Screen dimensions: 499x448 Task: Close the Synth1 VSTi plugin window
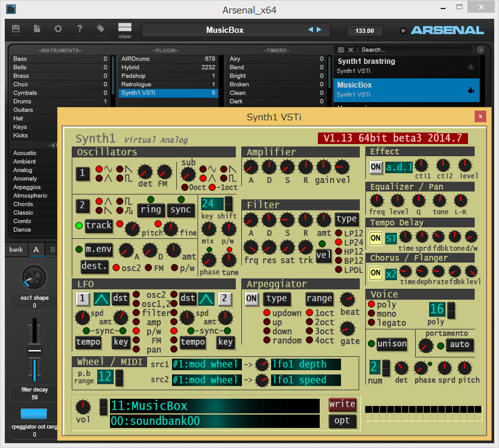[480, 117]
